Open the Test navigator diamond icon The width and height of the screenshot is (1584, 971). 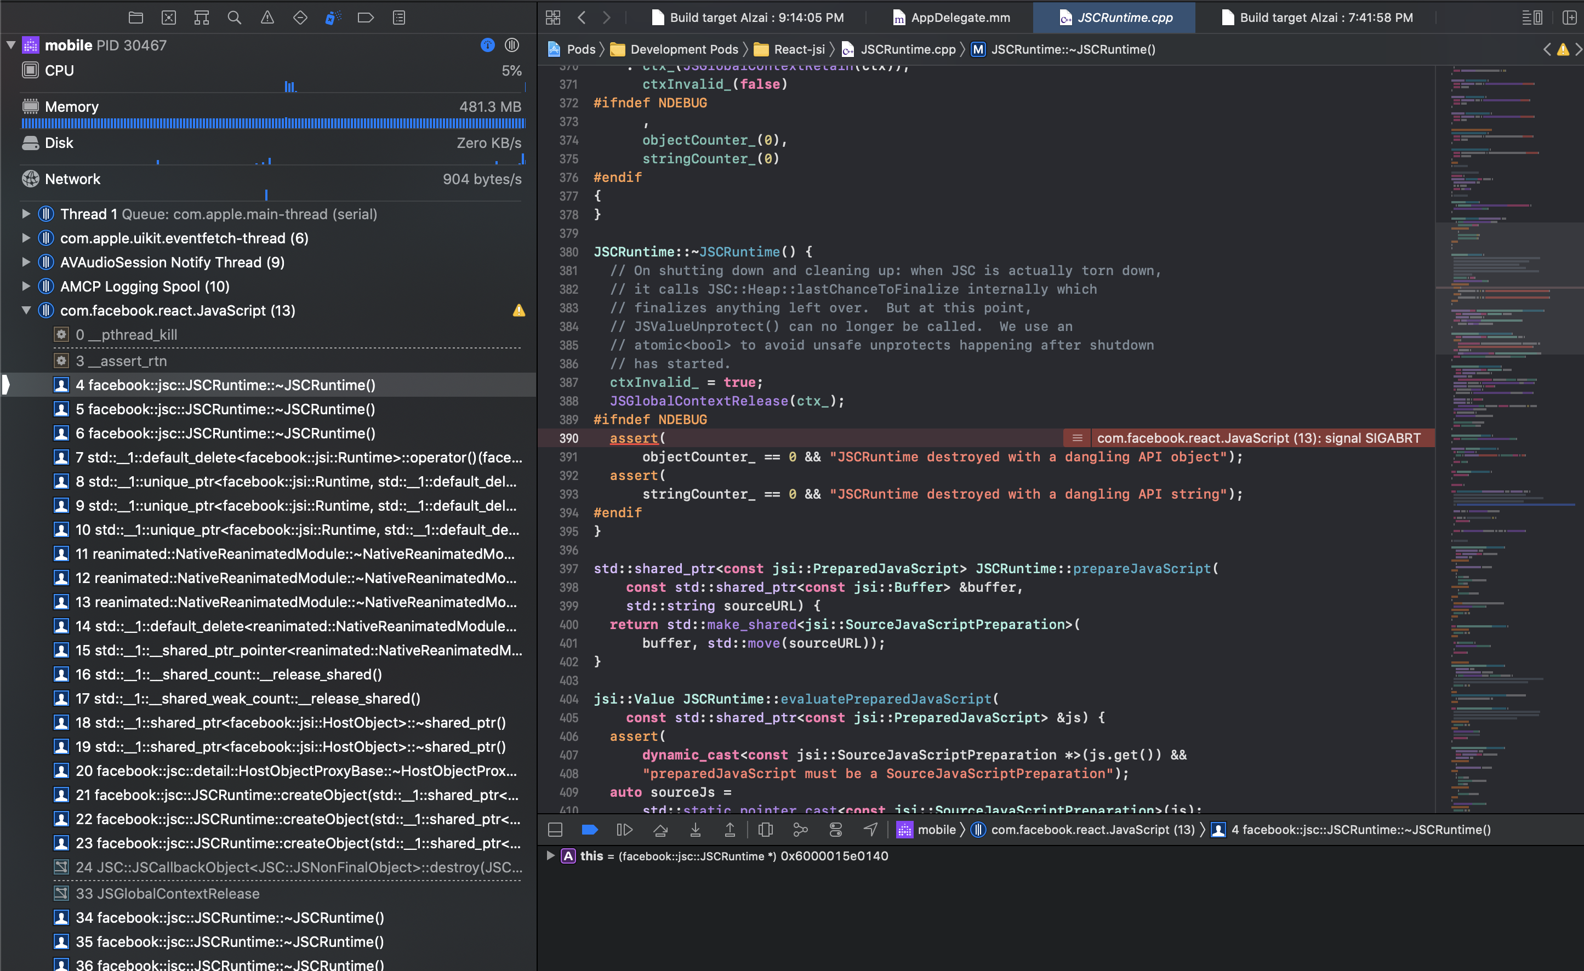click(300, 18)
